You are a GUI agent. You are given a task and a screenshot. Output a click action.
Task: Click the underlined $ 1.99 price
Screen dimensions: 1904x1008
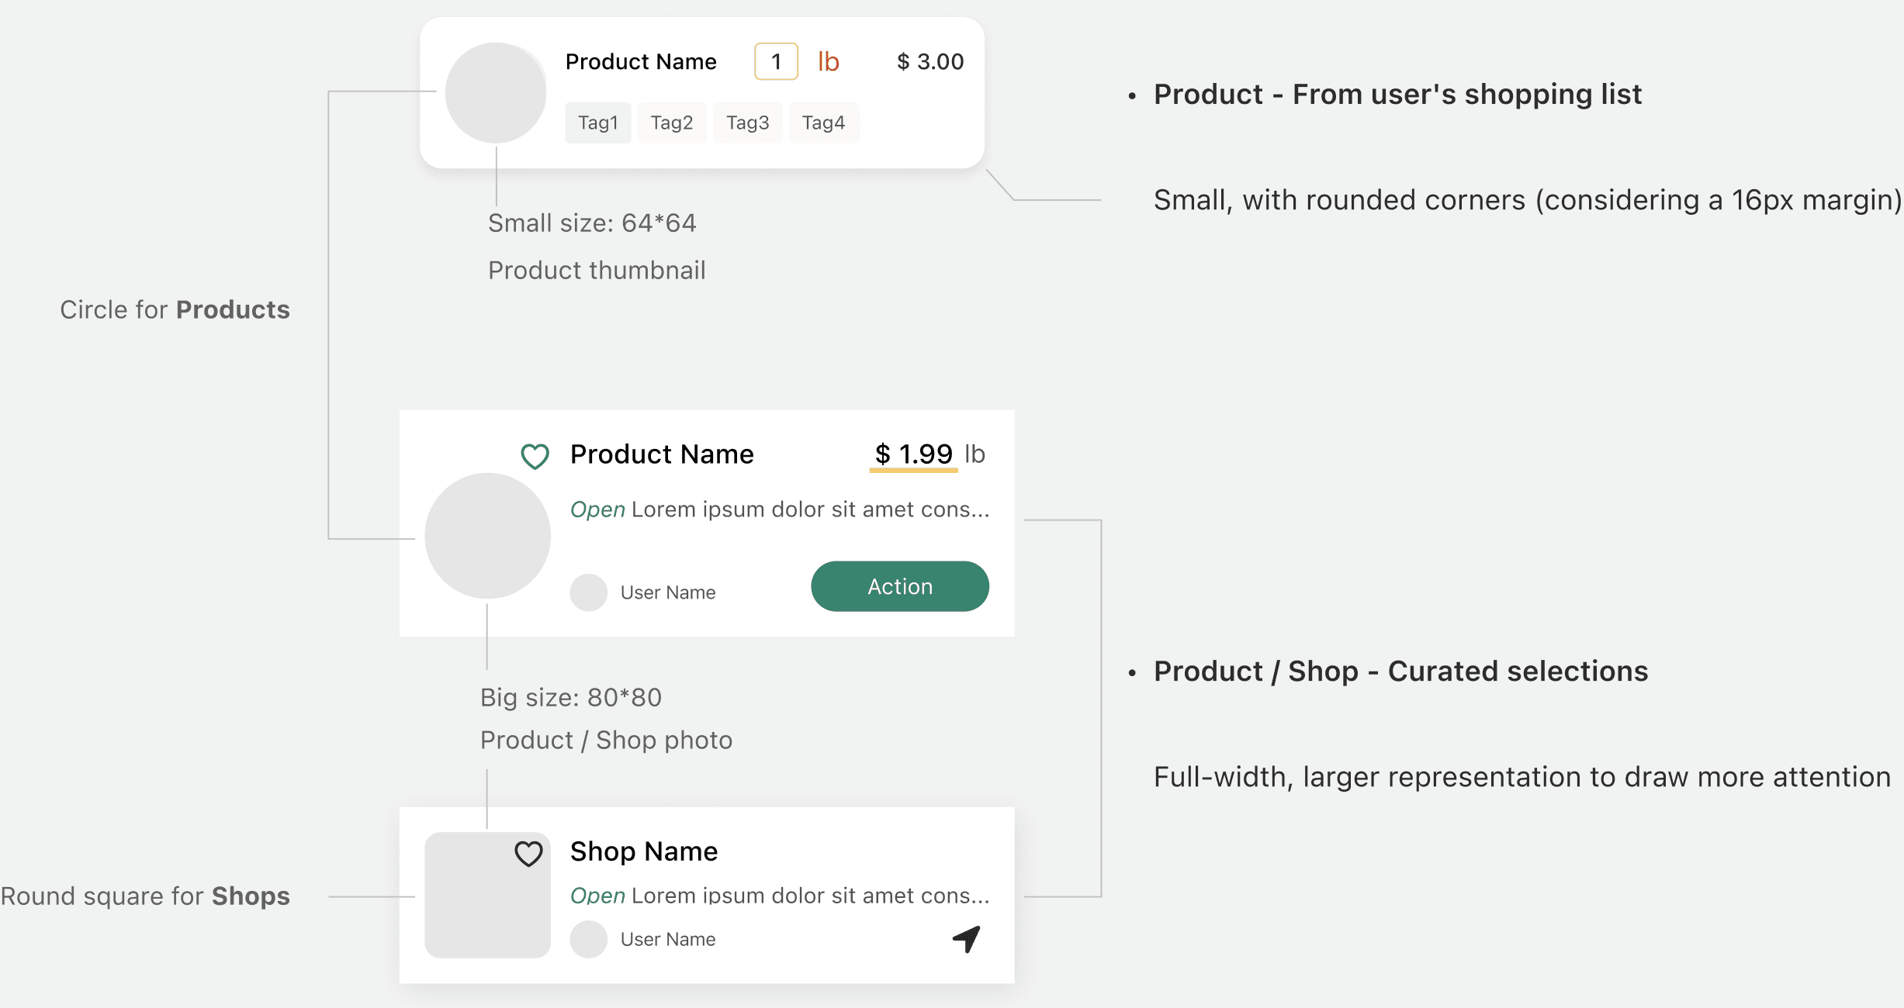913,454
